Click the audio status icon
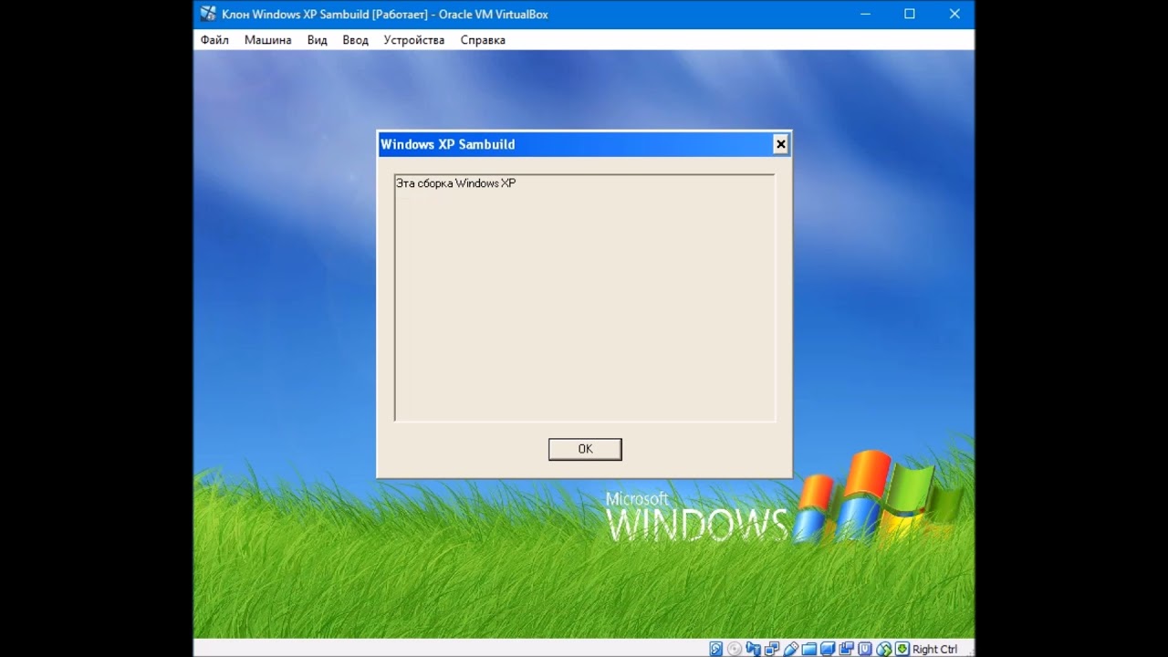 [x=753, y=649]
